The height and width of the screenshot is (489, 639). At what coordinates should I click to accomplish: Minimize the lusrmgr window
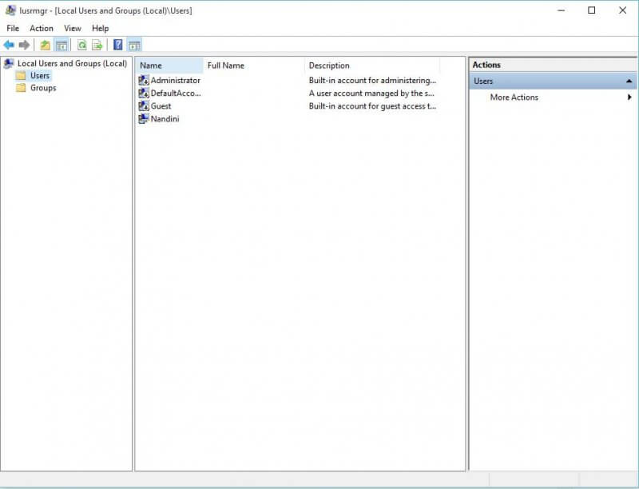[562, 10]
